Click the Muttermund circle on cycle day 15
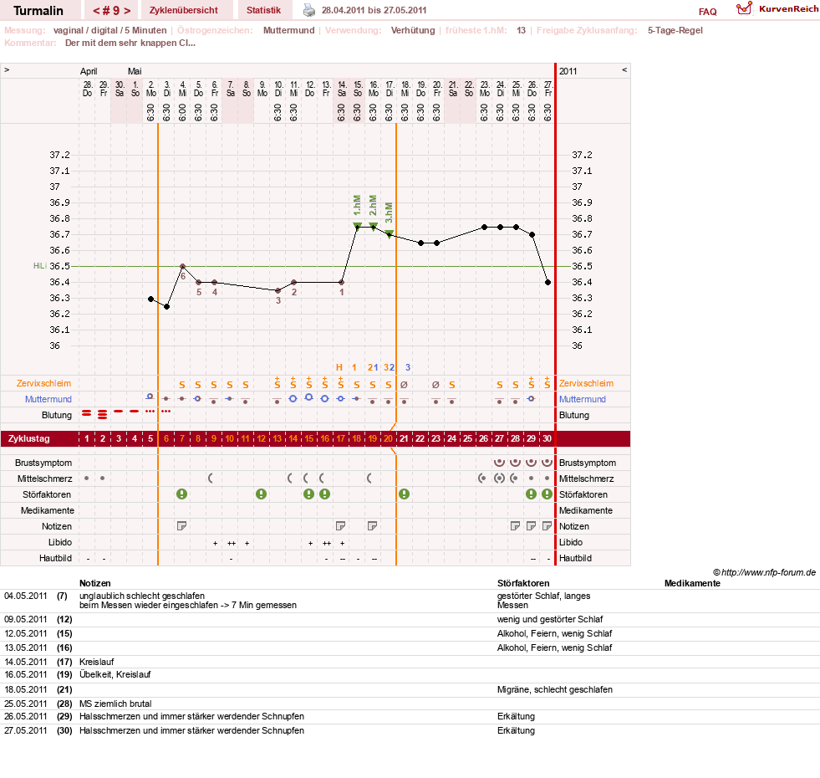Screen dimensions: 820x778 coord(308,397)
